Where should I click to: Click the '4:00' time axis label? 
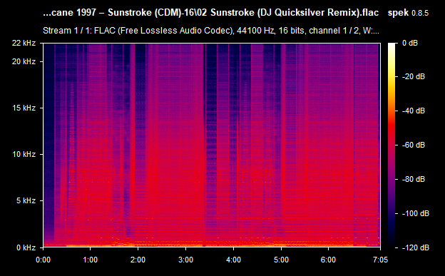(233, 260)
